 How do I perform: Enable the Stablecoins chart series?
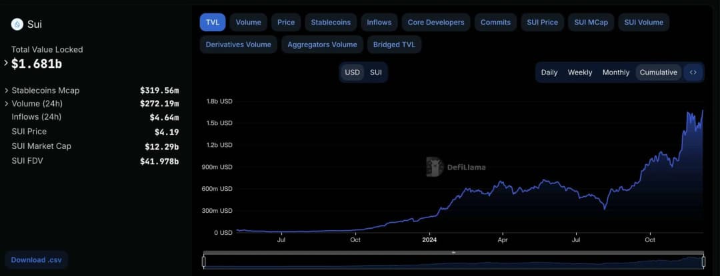click(x=331, y=22)
